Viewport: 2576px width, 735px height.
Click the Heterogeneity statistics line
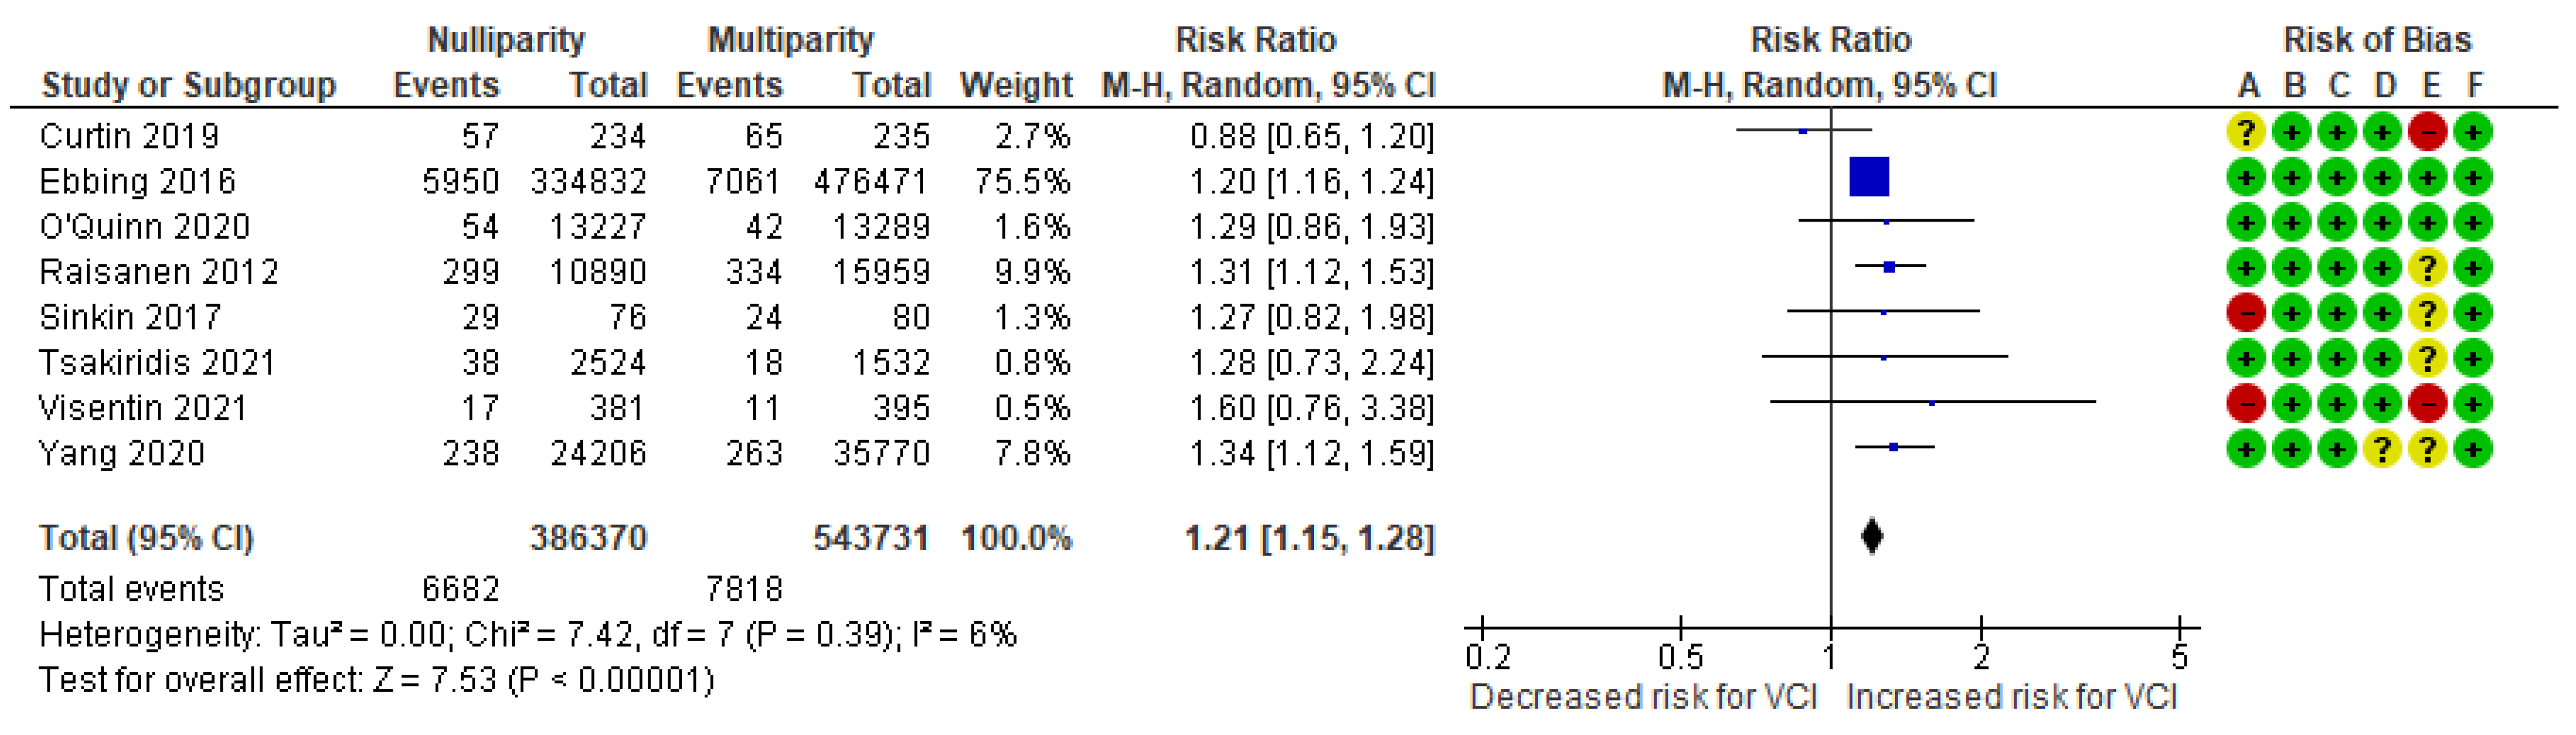[527, 635]
